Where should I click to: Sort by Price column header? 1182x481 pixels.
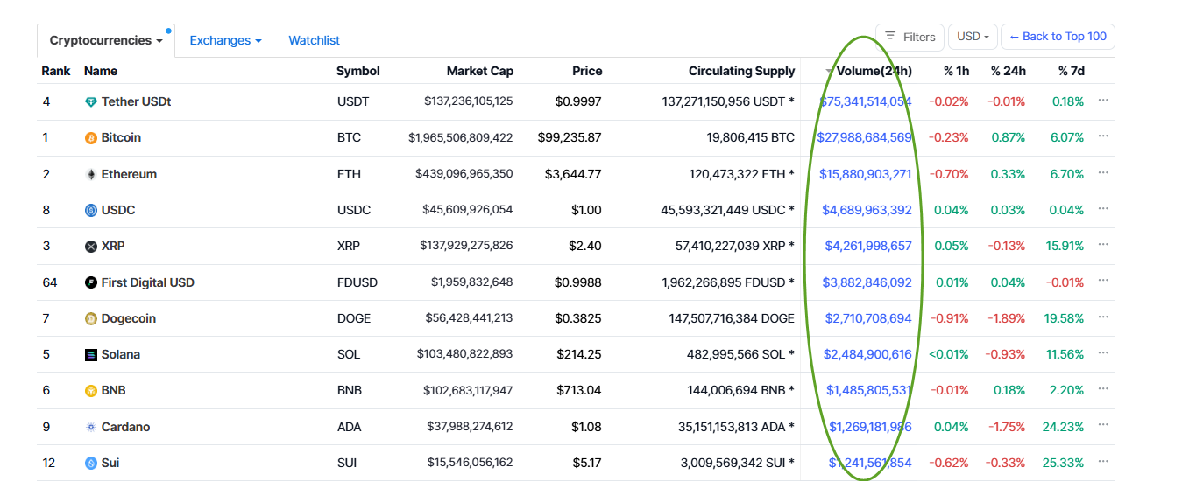point(587,71)
